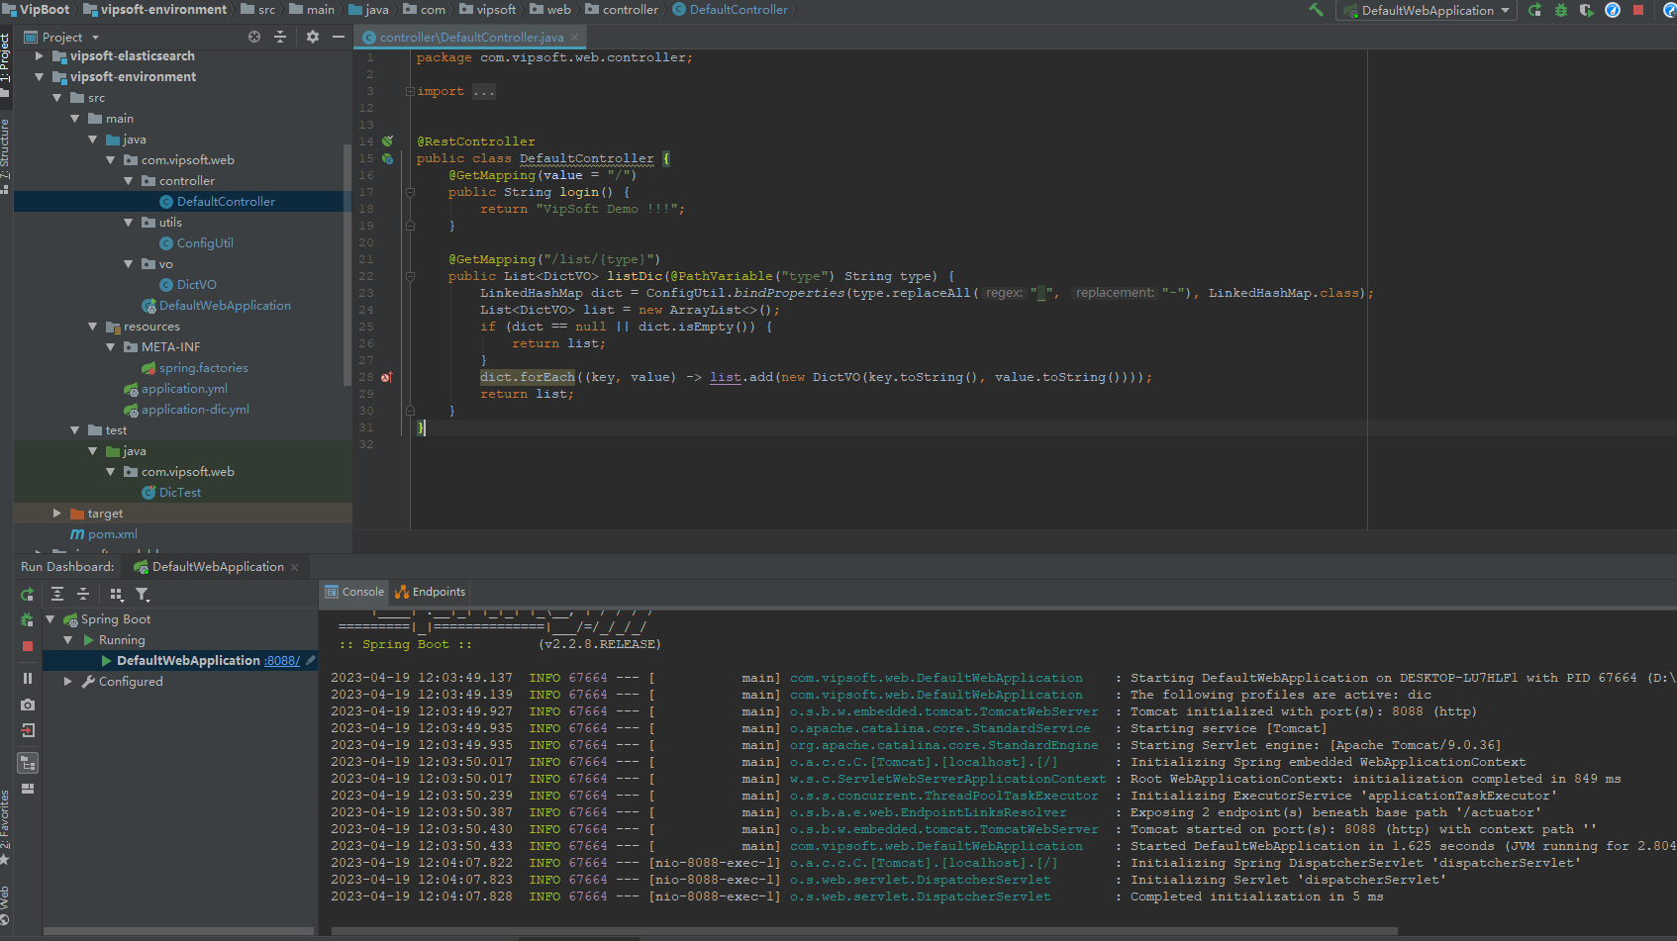Image resolution: width=1677 pixels, height=941 pixels.
Task: Collapse all nodes in Run Dashboard toolbar
Action: (83, 594)
